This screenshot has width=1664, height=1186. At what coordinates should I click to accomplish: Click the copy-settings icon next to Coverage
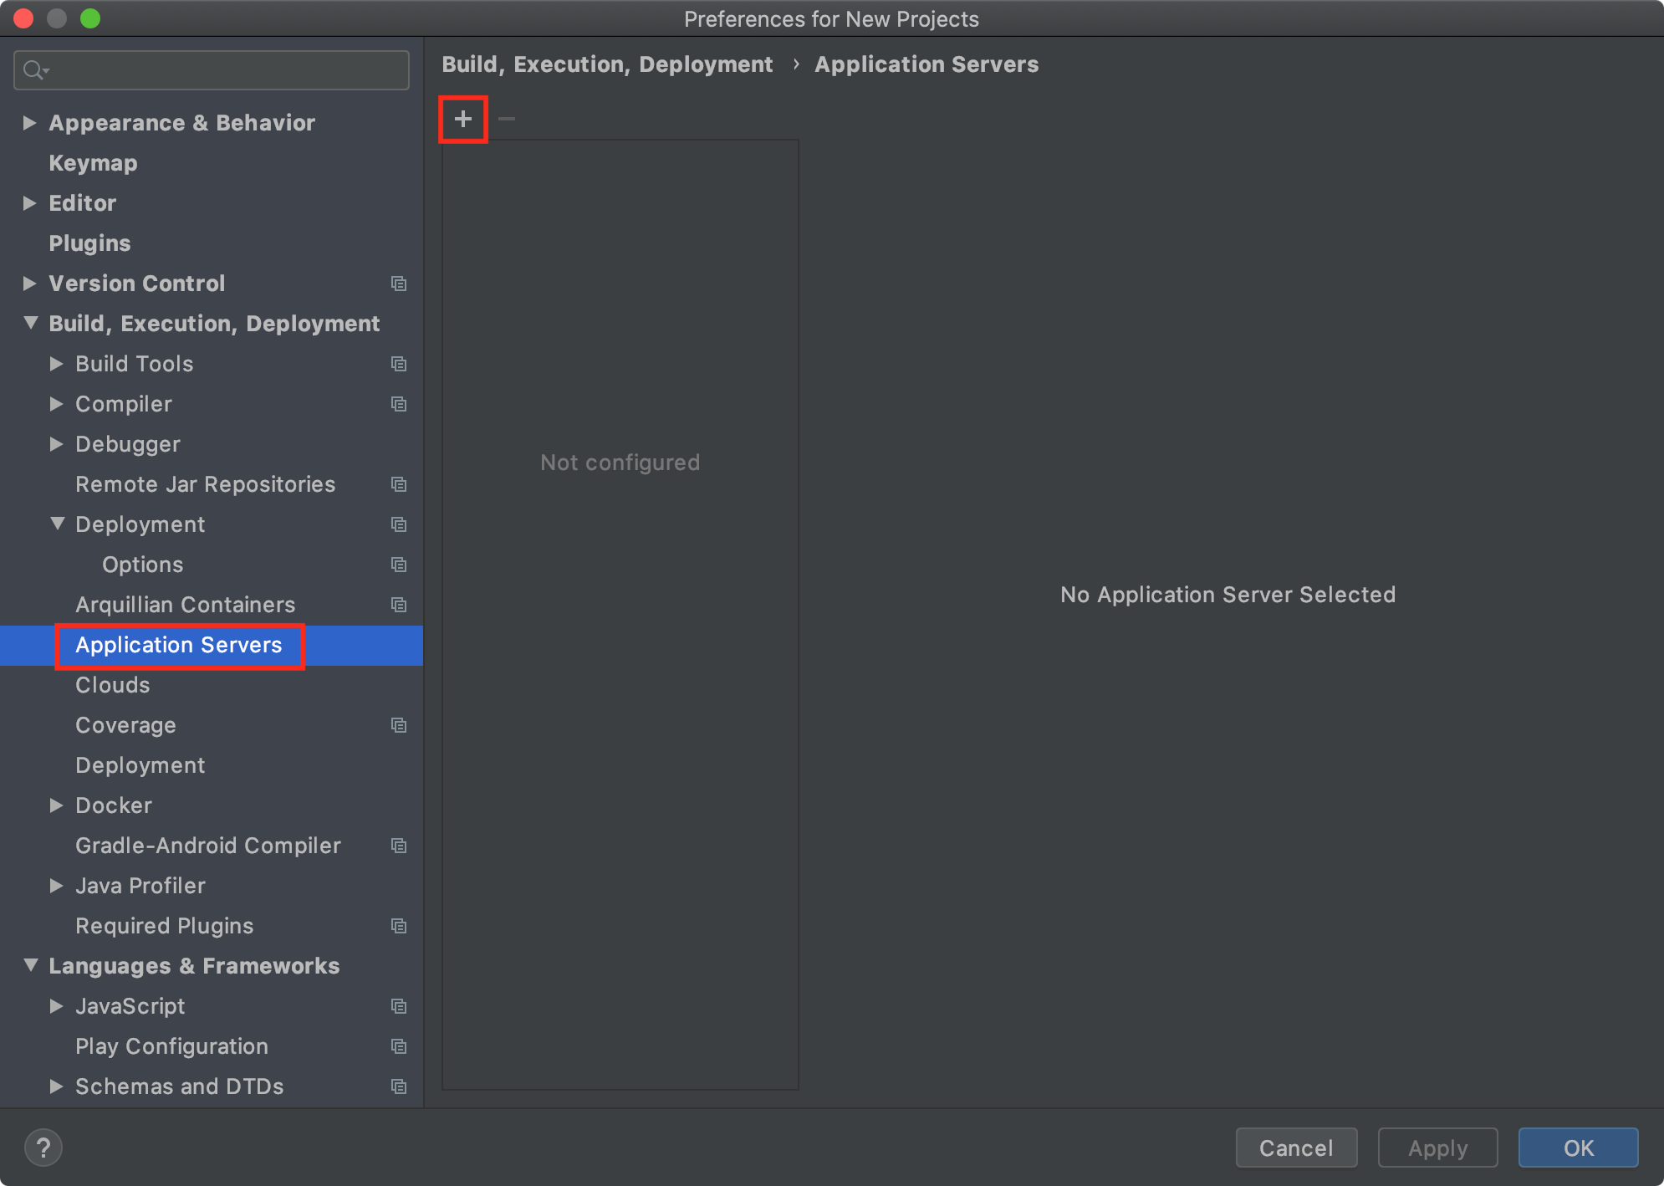click(x=399, y=725)
